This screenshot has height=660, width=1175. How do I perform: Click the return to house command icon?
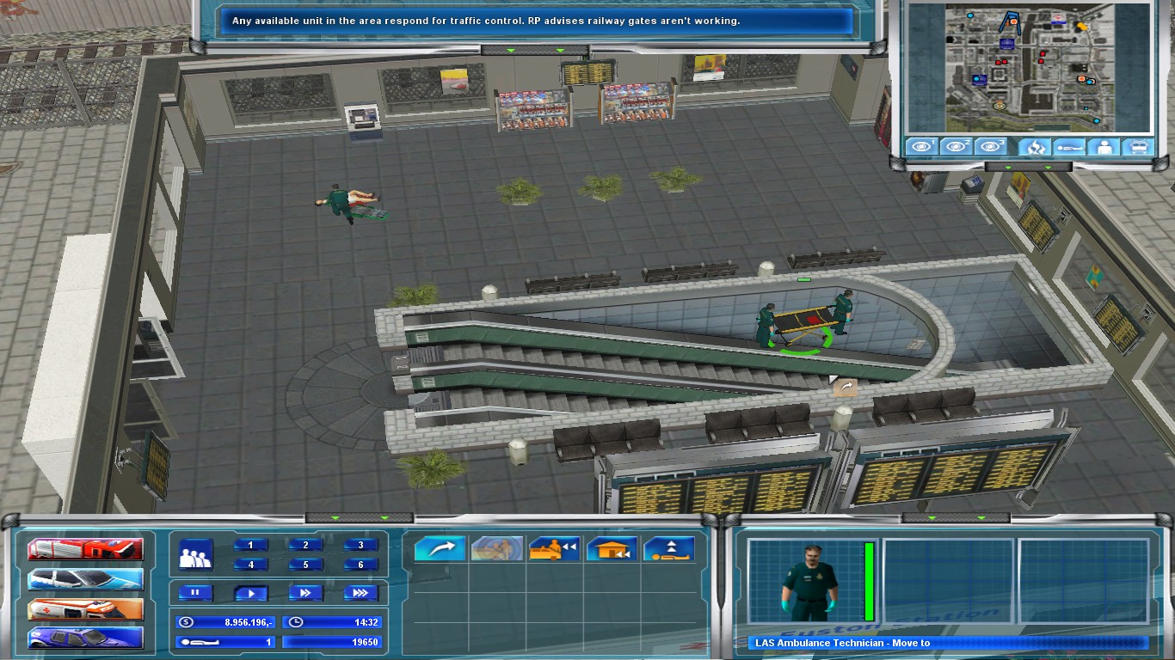click(612, 549)
